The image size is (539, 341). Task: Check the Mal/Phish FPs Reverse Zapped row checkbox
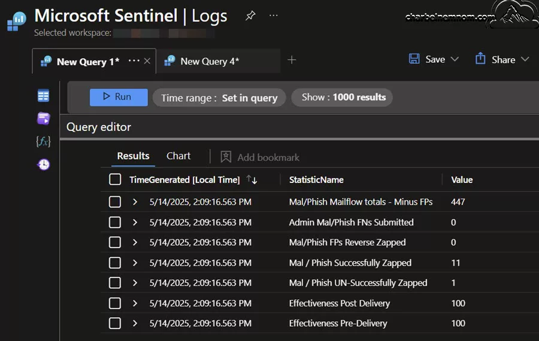(115, 242)
